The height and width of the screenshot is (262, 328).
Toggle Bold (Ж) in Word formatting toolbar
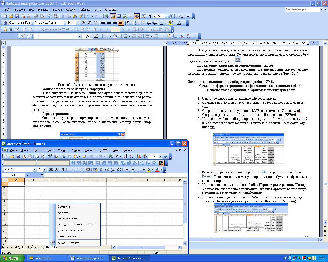84,23
